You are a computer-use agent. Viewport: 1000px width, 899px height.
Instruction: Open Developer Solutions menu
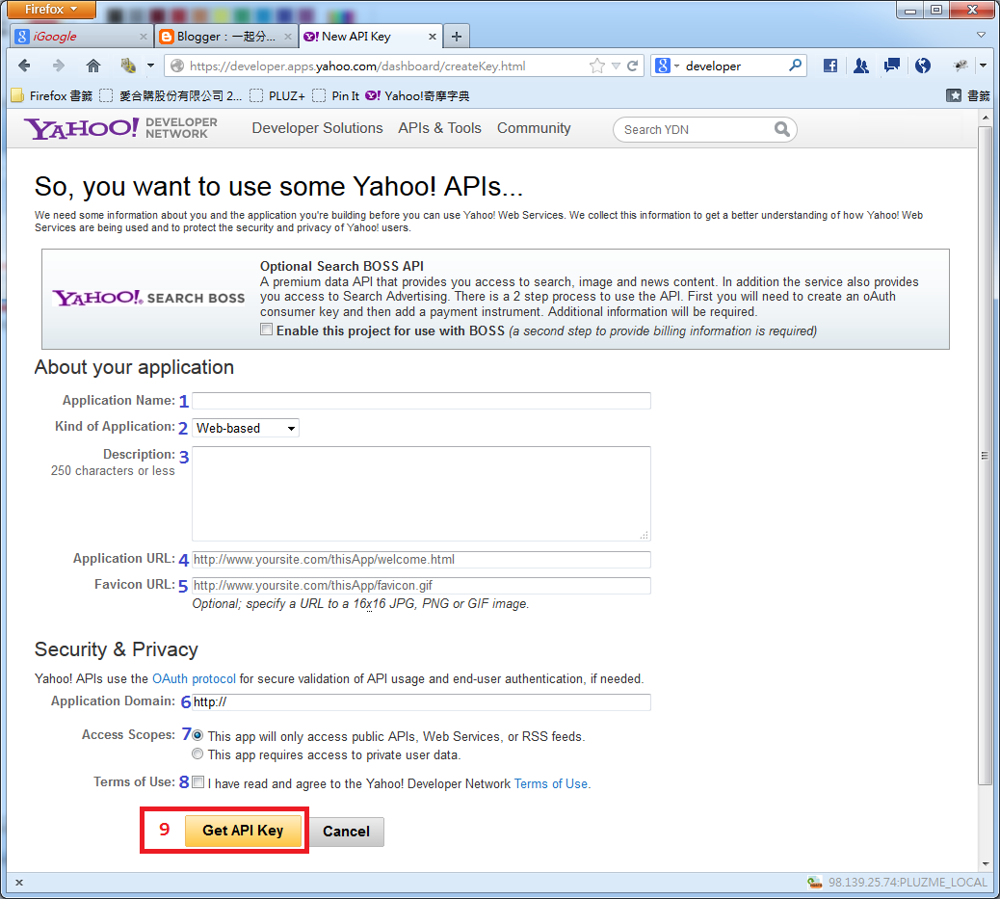coord(317,128)
